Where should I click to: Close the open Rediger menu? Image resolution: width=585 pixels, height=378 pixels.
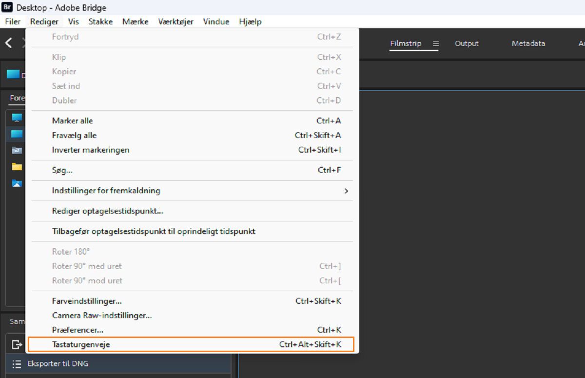44,21
